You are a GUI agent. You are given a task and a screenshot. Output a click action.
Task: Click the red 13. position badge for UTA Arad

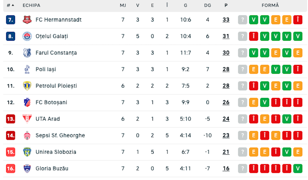tap(11, 119)
